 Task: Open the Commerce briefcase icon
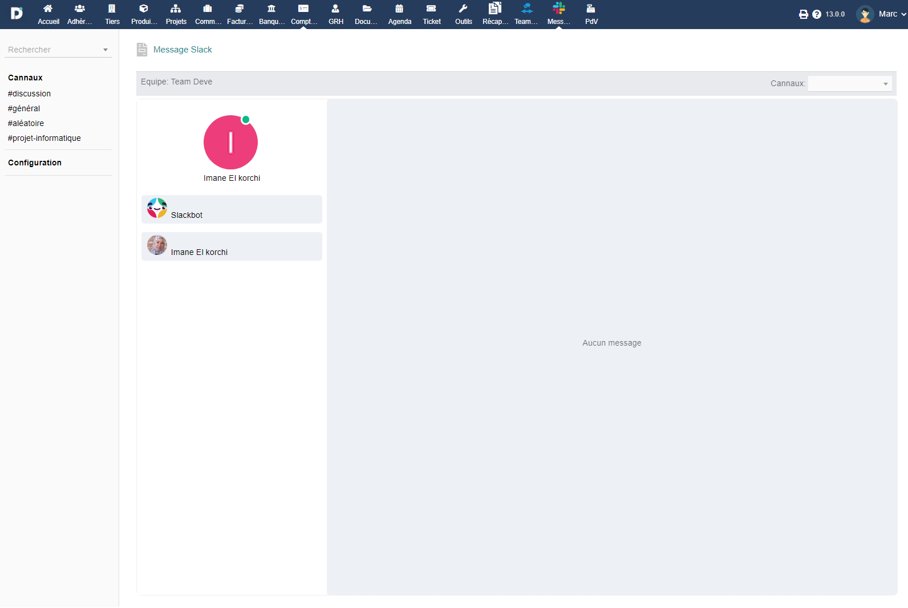208,9
